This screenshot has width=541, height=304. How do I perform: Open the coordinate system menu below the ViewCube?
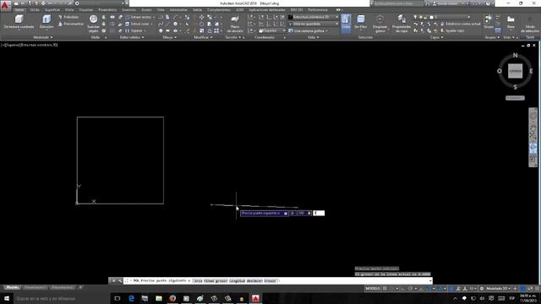(515, 98)
